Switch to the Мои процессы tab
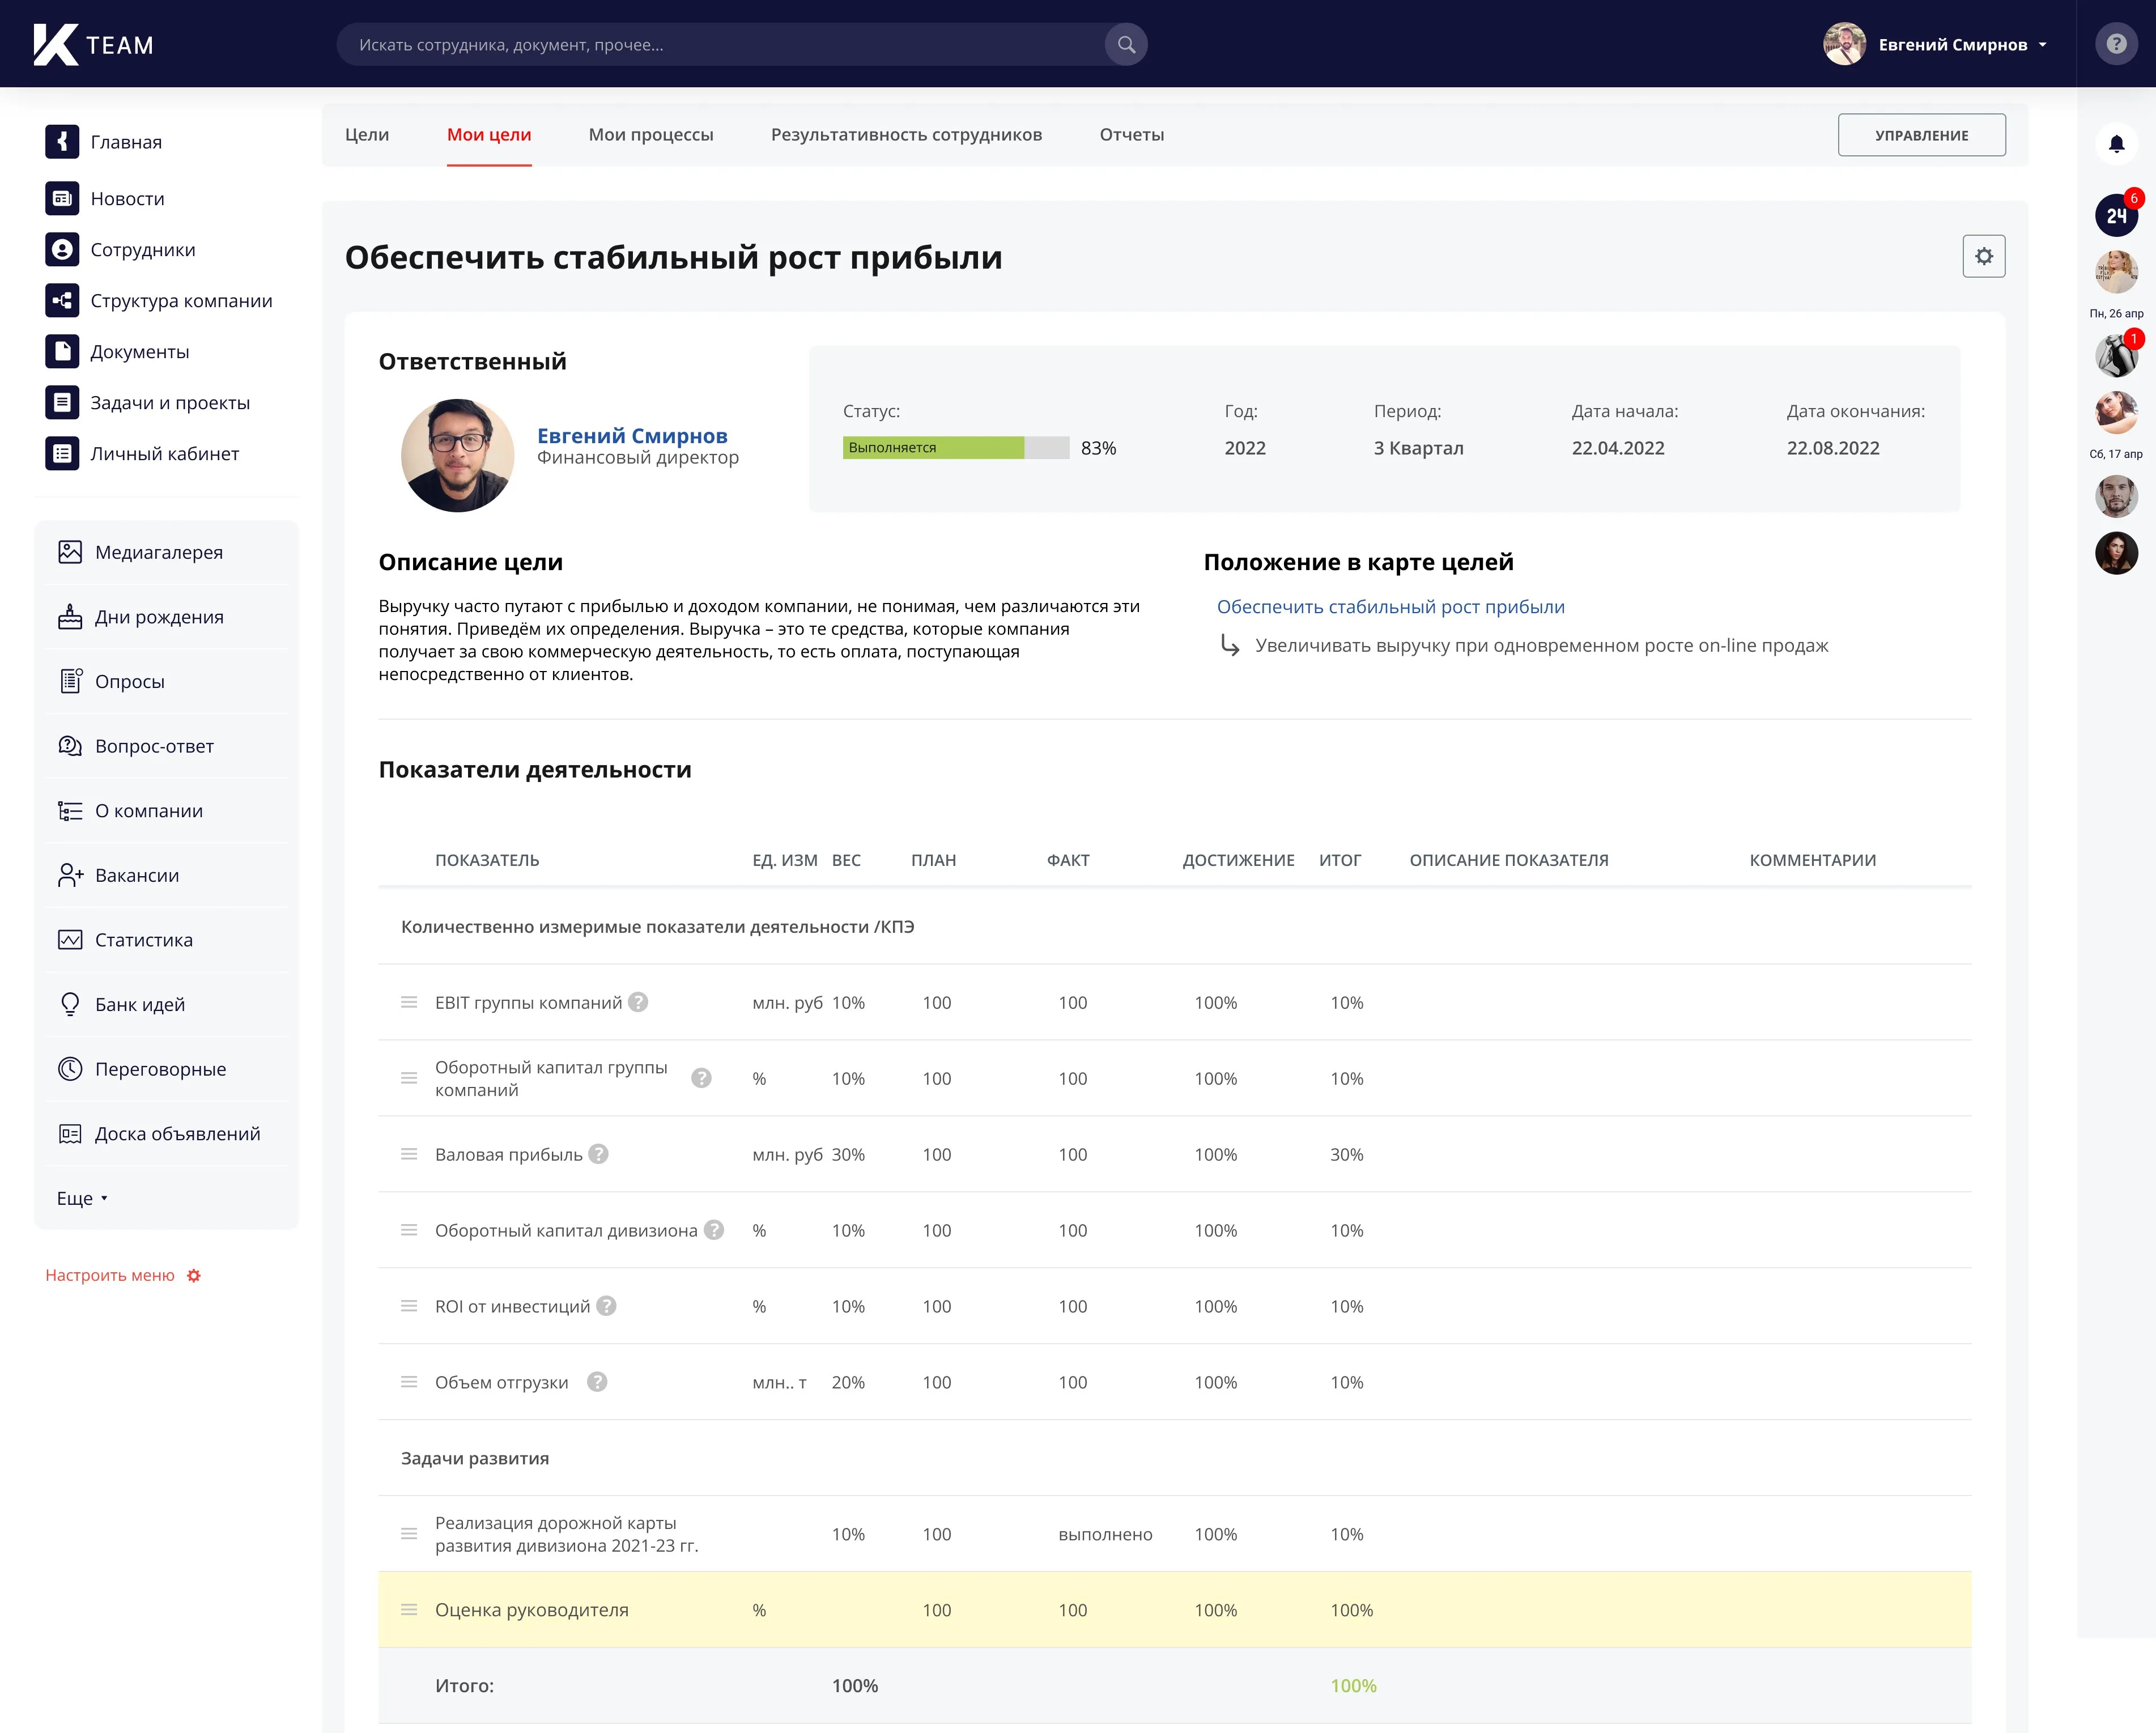The image size is (2156, 1733). coord(650,135)
